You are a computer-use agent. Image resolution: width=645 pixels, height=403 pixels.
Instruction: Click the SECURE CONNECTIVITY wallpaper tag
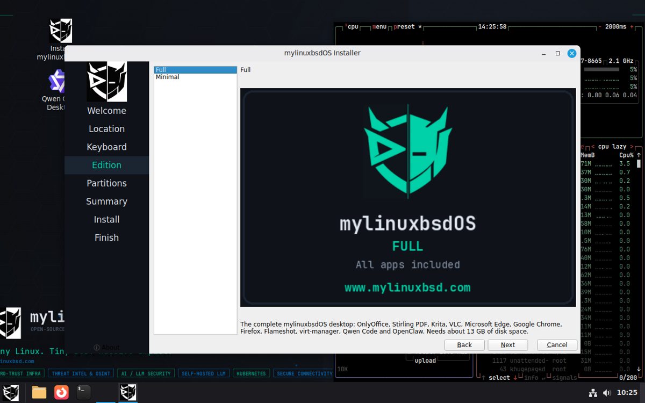(304, 373)
